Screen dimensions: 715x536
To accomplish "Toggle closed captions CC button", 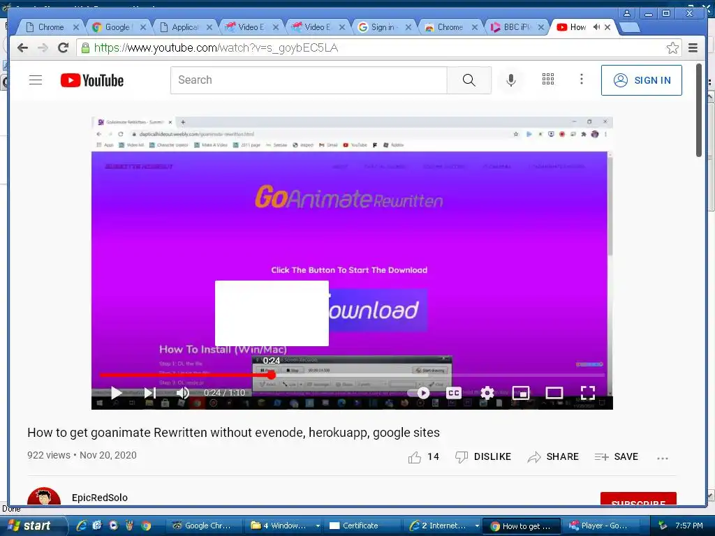I will (x=454, y=392).
